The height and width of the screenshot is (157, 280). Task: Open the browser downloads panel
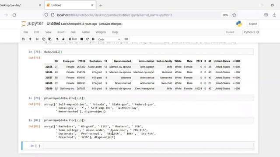click(x=274, y=15)
